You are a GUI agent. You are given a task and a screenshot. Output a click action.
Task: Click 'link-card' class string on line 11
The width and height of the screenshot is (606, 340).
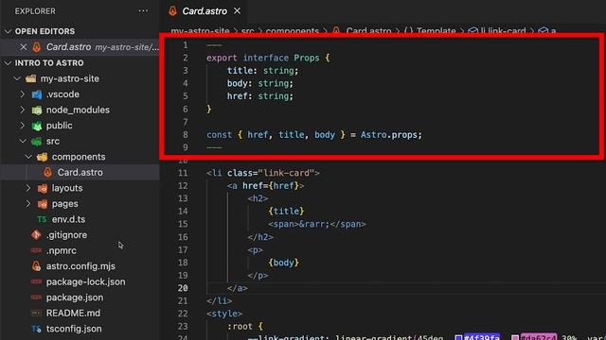(286, 173)
